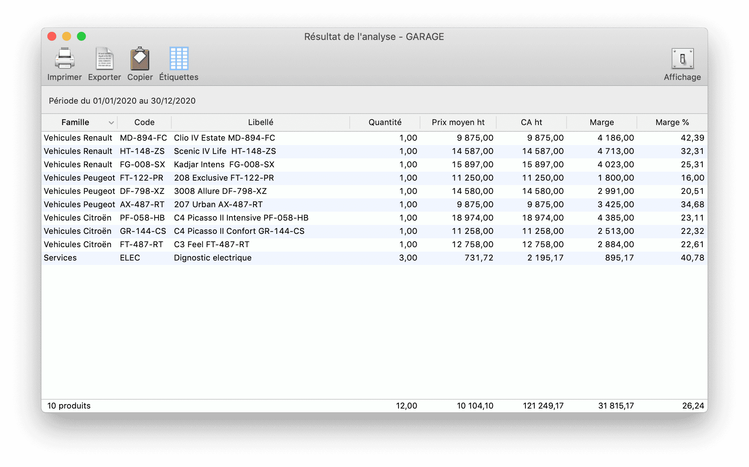Screen dimensions: 749x467
Task: Sort by the CA ht column header
Action: pos(531,122)
